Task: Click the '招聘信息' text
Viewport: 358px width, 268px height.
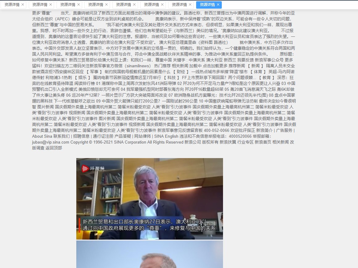Action: coord(81,136)
